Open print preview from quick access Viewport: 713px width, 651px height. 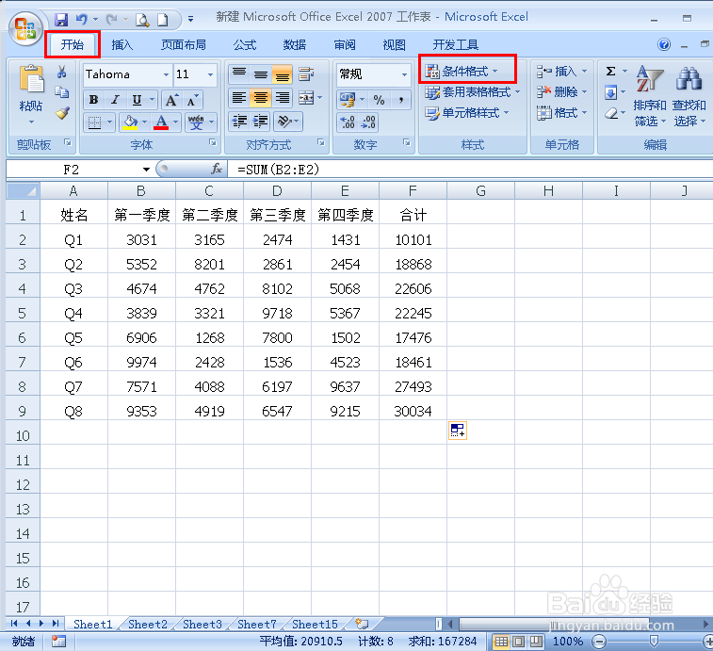142,20
